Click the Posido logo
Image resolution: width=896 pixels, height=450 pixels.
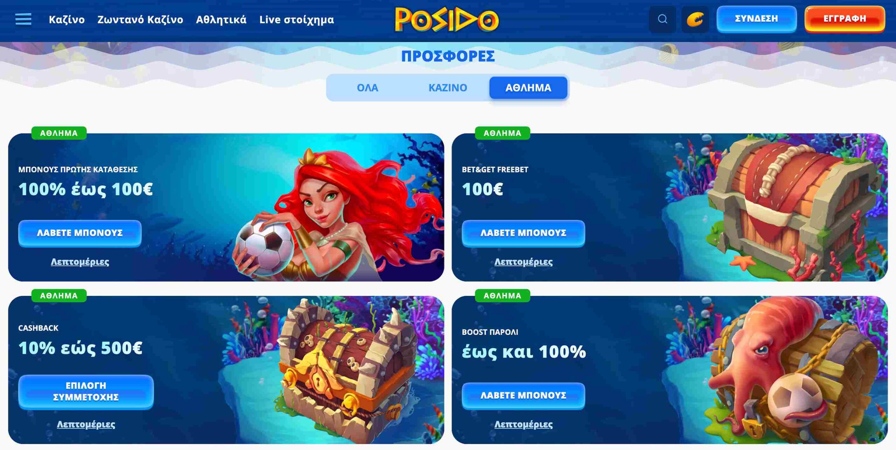coord(447,20)
